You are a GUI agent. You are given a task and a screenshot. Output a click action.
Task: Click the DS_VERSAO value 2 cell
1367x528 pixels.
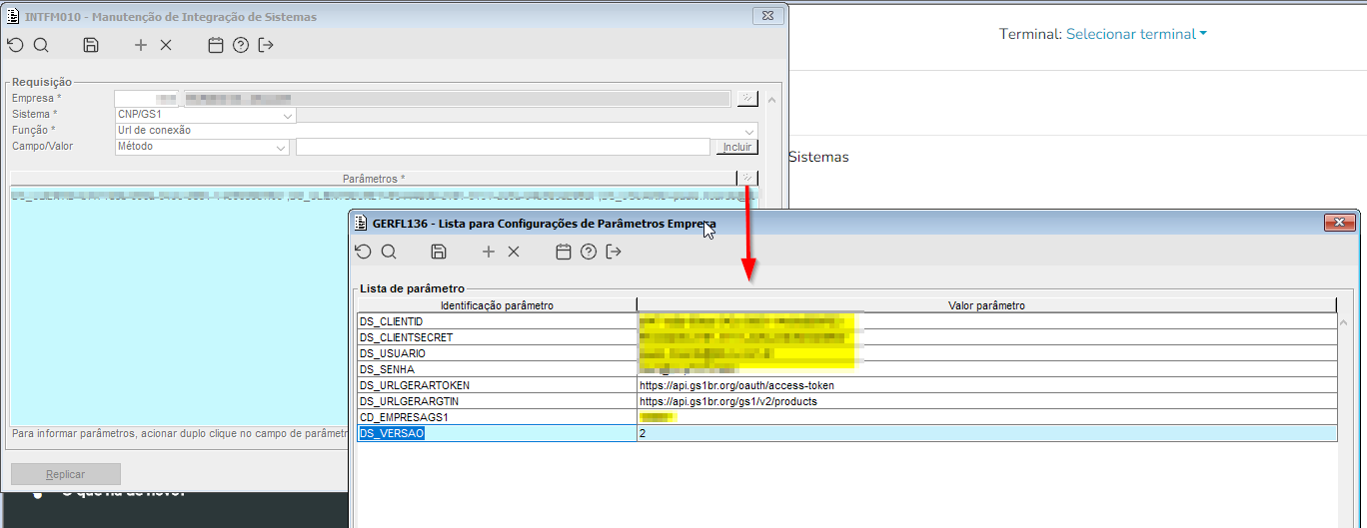click(986, 433)
